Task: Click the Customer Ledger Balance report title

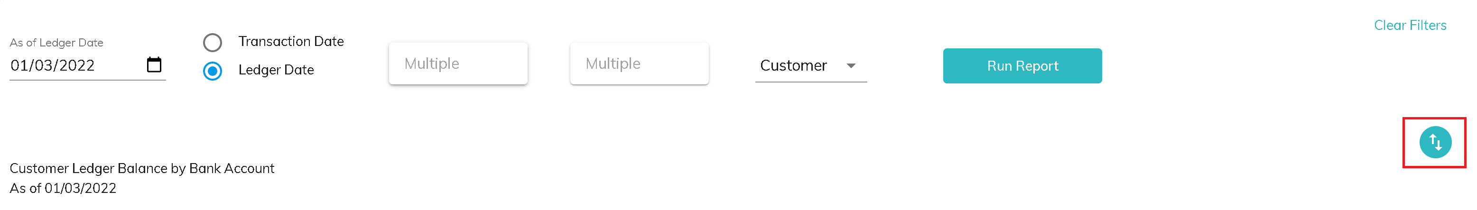Action: [x=141, y=168]
